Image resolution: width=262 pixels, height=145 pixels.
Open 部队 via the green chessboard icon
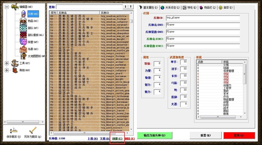tap(23, 28)
